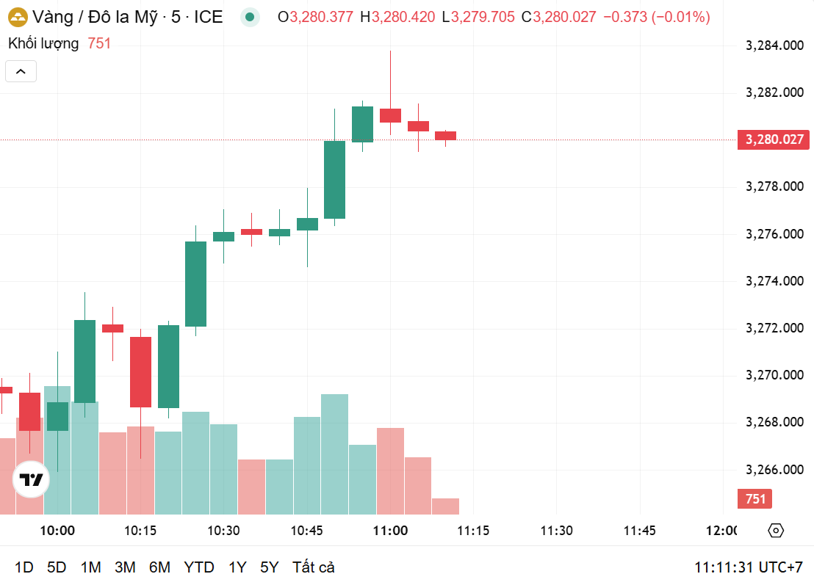Click the 3,280.027 current price label
The height and width of the screenshot is (585, 814).
(x=774, y=139)
